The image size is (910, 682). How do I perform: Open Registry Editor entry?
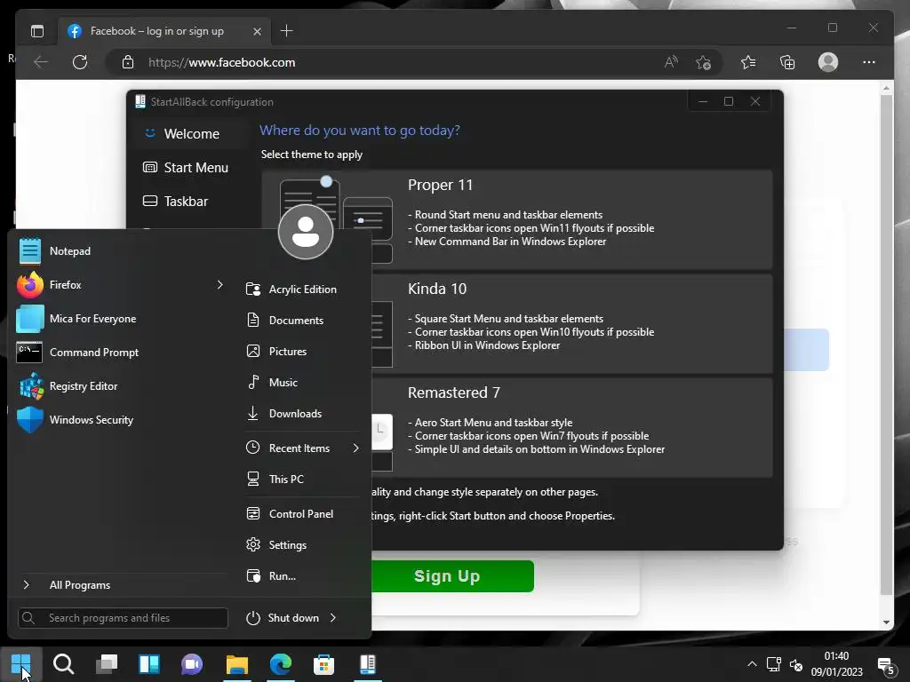(119, 385)
